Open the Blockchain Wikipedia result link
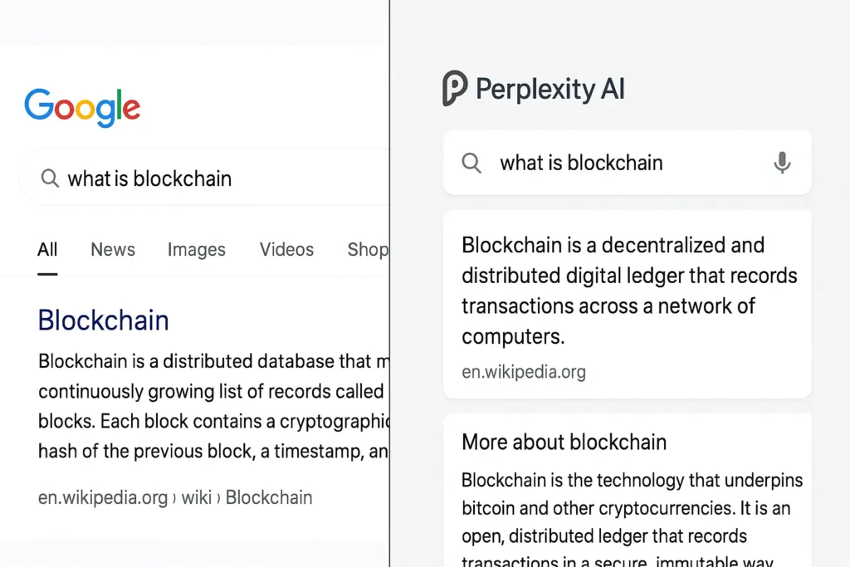This screenshot has height=567, width=850. (x=103, y=320)
